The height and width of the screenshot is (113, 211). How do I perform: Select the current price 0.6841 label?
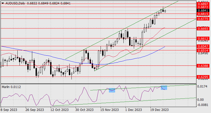coord(203,10)
